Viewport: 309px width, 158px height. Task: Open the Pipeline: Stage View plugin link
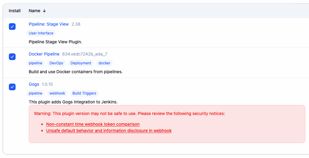[49, 24]
